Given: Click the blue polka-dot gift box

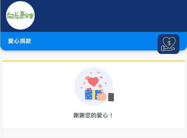Looking at the screenshot, I should point(93,95).
